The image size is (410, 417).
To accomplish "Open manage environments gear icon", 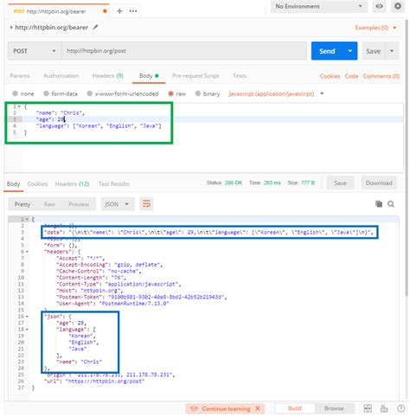I will [398, 6].
